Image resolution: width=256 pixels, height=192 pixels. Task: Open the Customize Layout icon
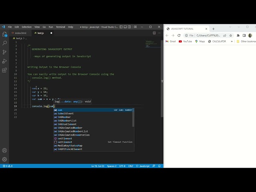(135, 27)
